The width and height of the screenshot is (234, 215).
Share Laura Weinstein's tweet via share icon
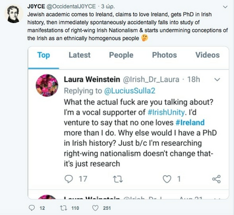point(217,179)
